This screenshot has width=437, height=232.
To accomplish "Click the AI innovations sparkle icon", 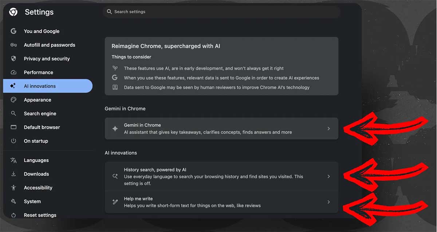I will click(x=13, y=86).
